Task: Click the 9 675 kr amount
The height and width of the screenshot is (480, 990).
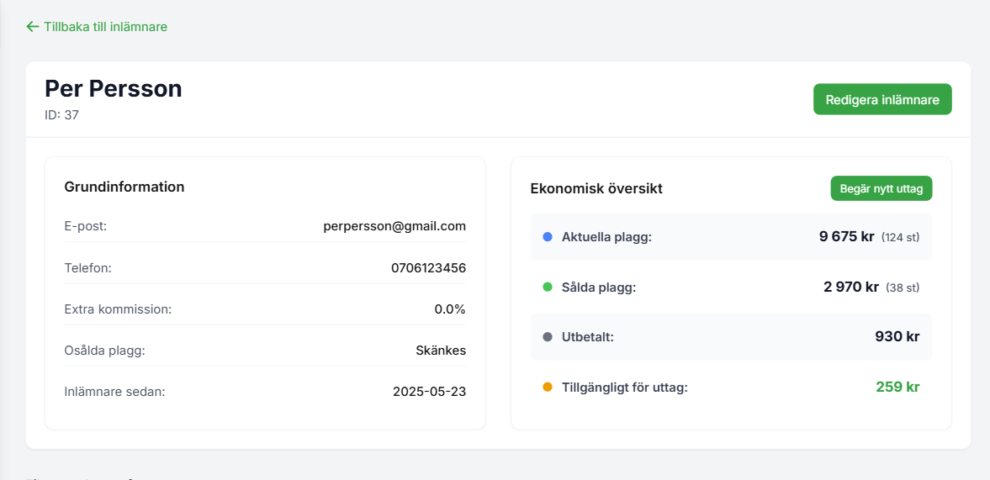Action: point(846,236)
